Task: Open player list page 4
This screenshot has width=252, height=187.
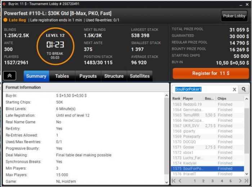Action: coord(222,181)
